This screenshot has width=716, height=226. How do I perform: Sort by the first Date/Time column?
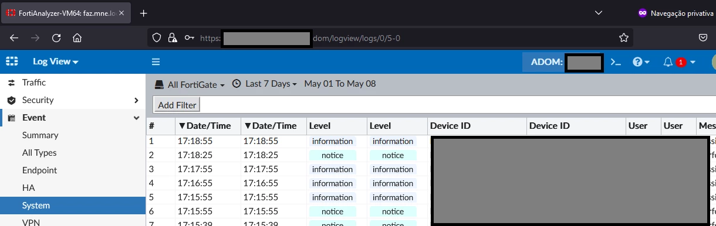[207, 126]
